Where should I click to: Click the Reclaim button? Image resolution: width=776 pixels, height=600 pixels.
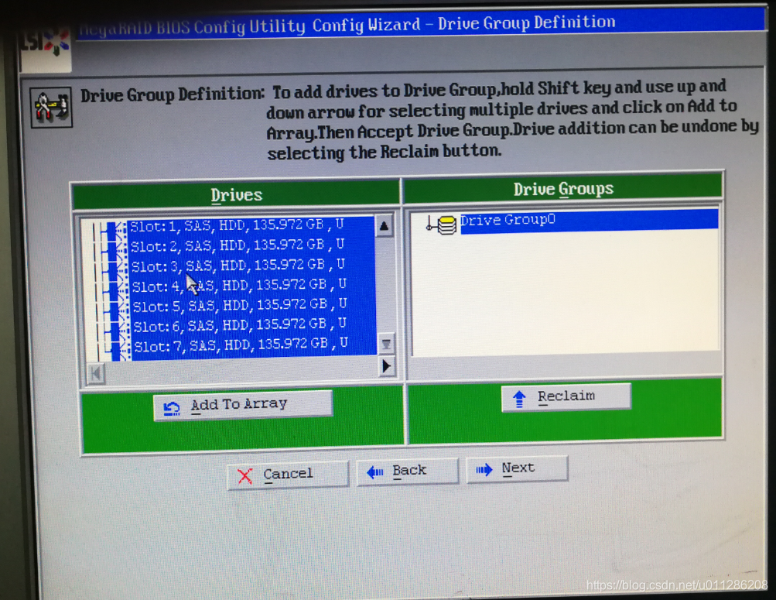click(566, 396)
